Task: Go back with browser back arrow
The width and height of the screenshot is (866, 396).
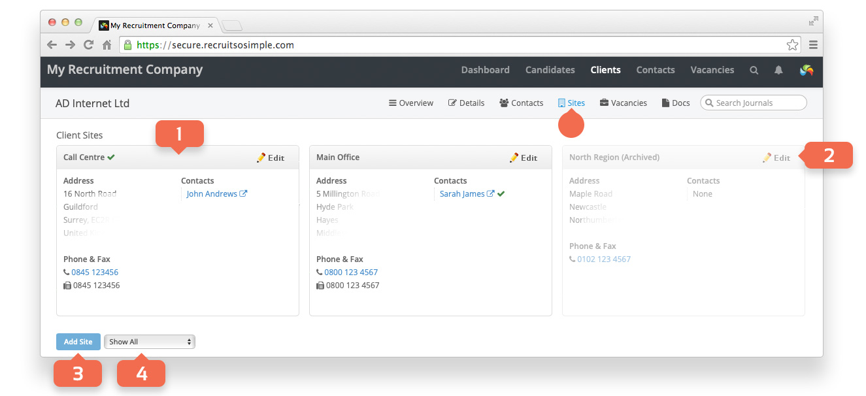Action: coord(52,45)
